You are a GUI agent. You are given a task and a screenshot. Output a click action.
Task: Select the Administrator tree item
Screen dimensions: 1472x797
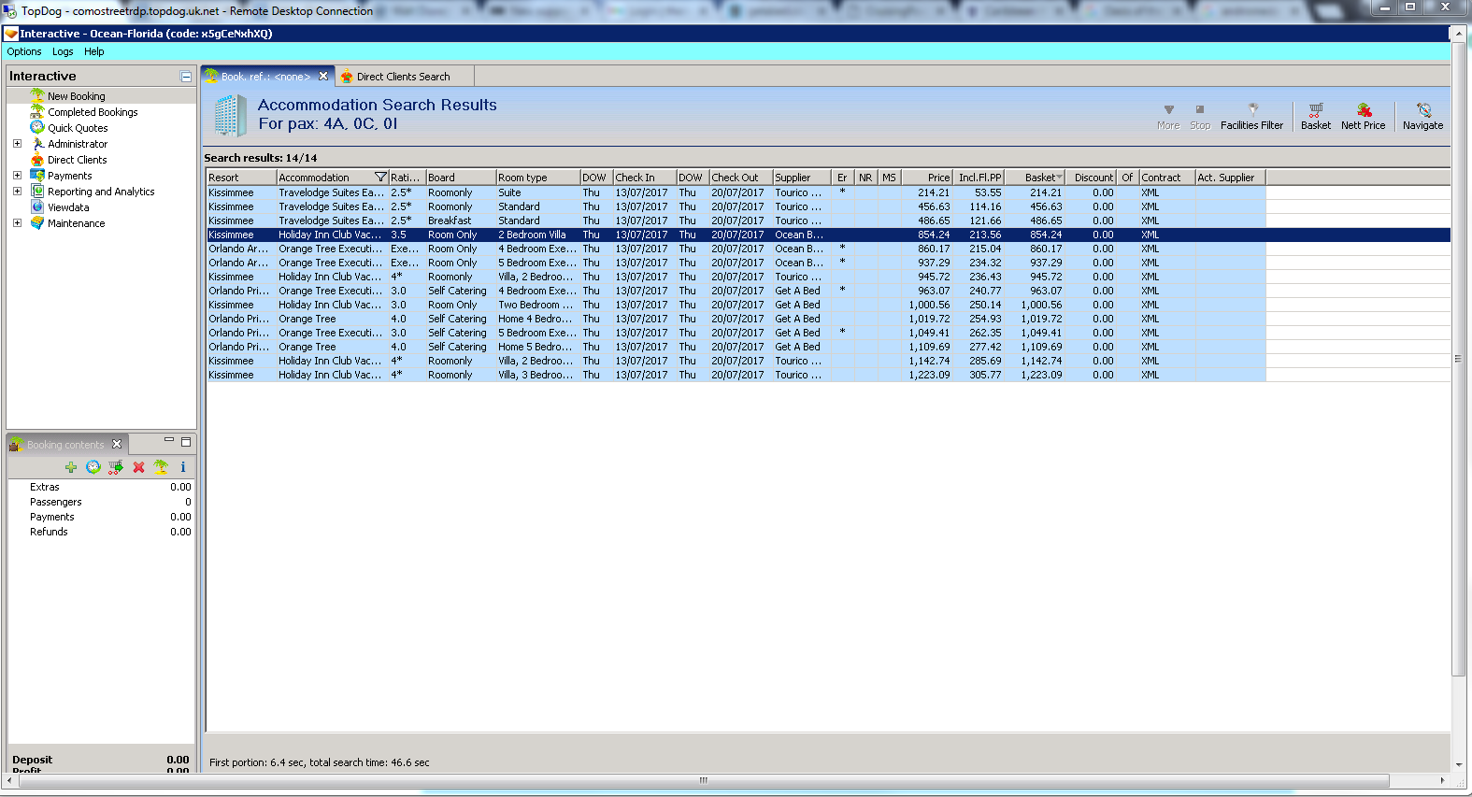78,144
